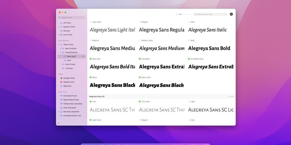Click in the Search Fonts field
291x145 pixels.
point(72,18)
